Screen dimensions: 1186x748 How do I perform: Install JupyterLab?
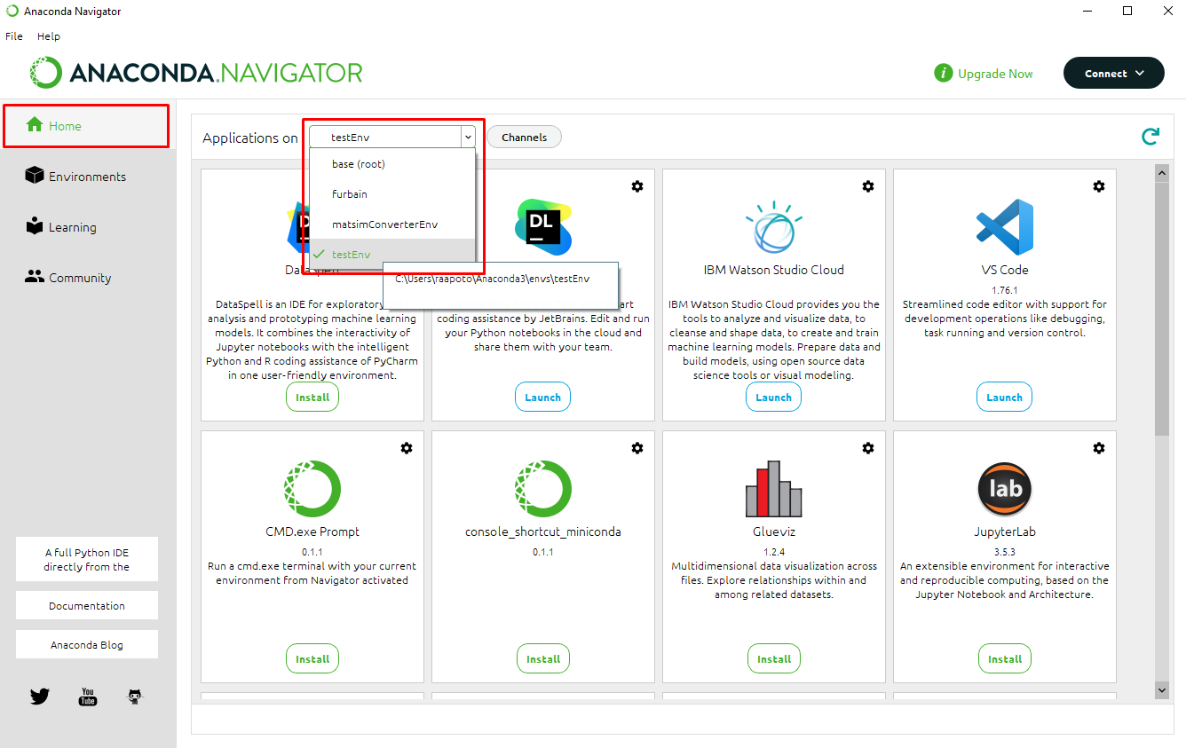pos(1005,659)
